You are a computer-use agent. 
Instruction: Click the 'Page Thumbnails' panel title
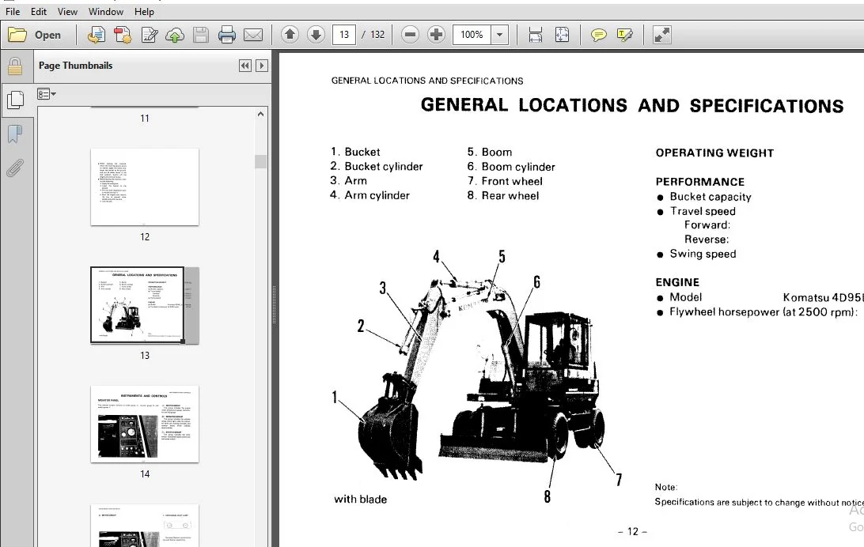75,66
